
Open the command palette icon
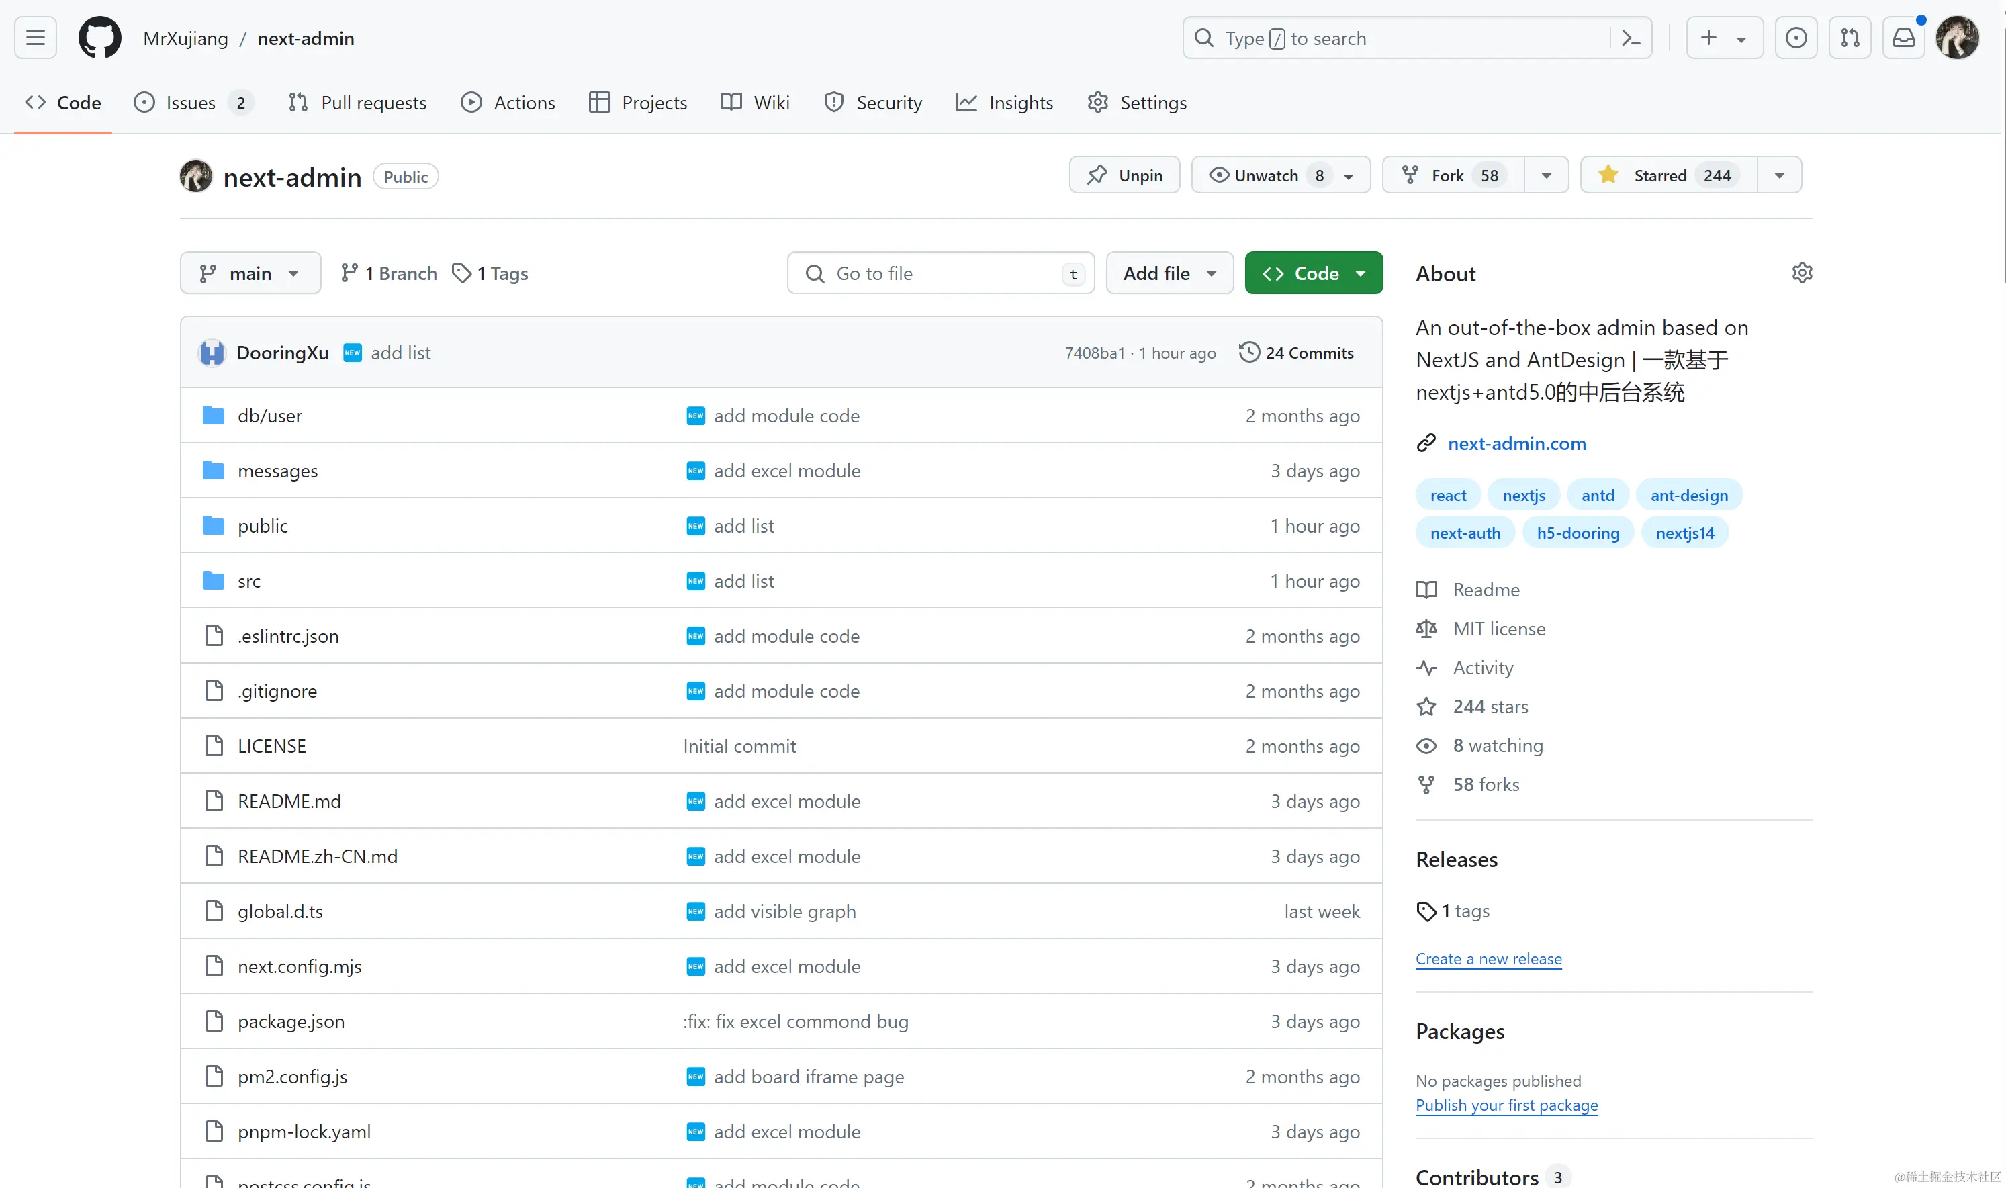(1631, 38)
